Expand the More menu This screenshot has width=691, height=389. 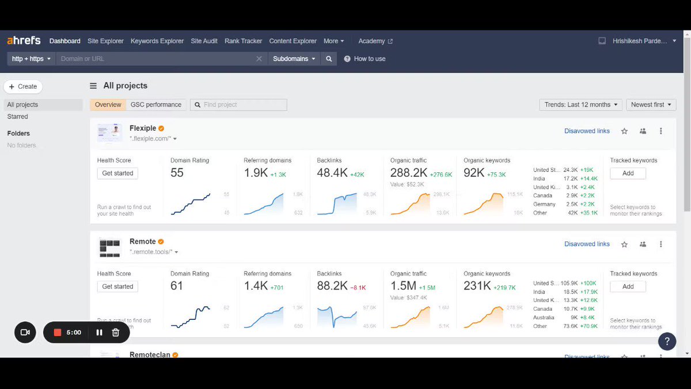click(333, 41)
